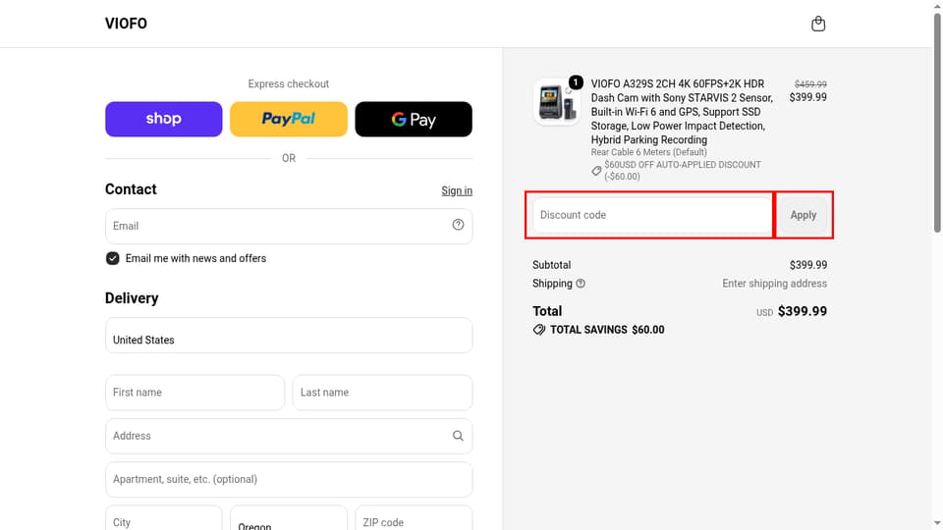Pay with Google Pay express button
943x530 pixels.
414,119
